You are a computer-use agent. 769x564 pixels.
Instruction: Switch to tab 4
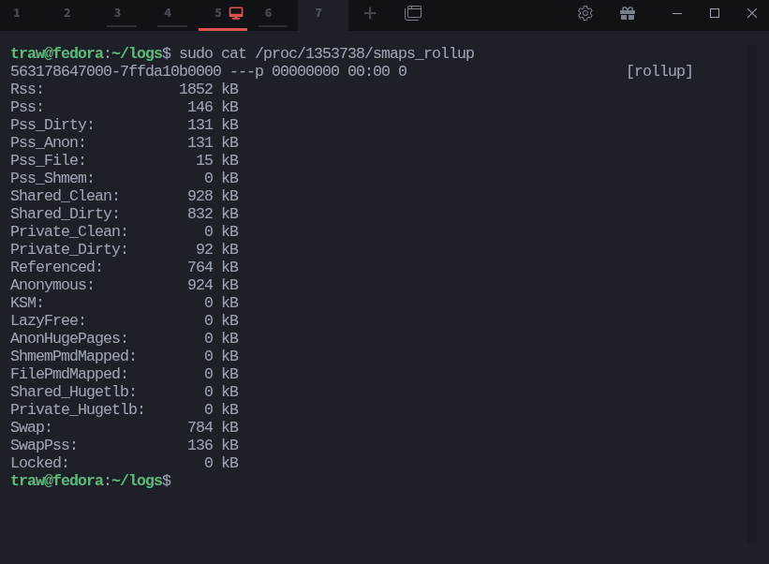[168, 13]
